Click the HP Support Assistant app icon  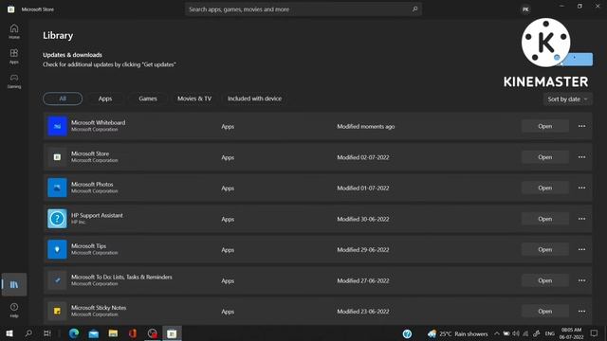click(x=57, y=219)
